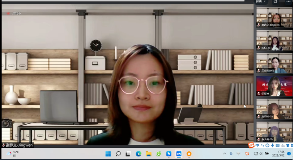293x160 pixels.
Task: Toggle the punctuation mode on Sogou toolbar
Action: click(262, 146)
